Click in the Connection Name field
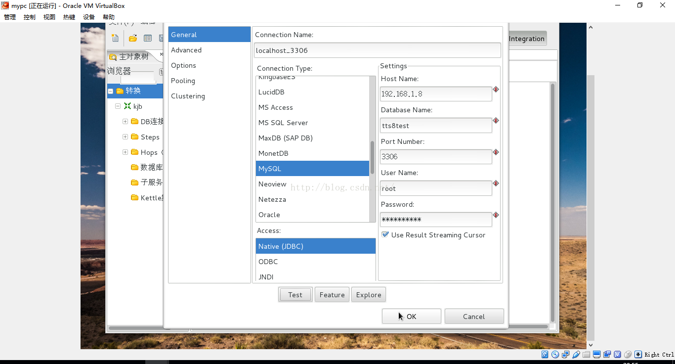The image size is (675, 364). click(378, 50)
